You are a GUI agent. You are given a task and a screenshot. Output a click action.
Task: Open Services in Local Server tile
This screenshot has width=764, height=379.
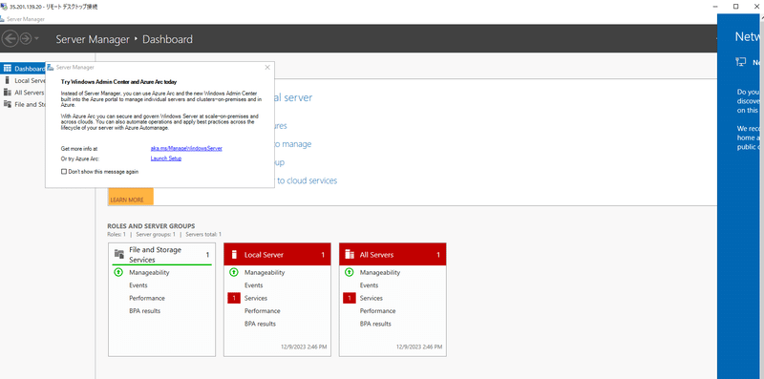(256, 298)
